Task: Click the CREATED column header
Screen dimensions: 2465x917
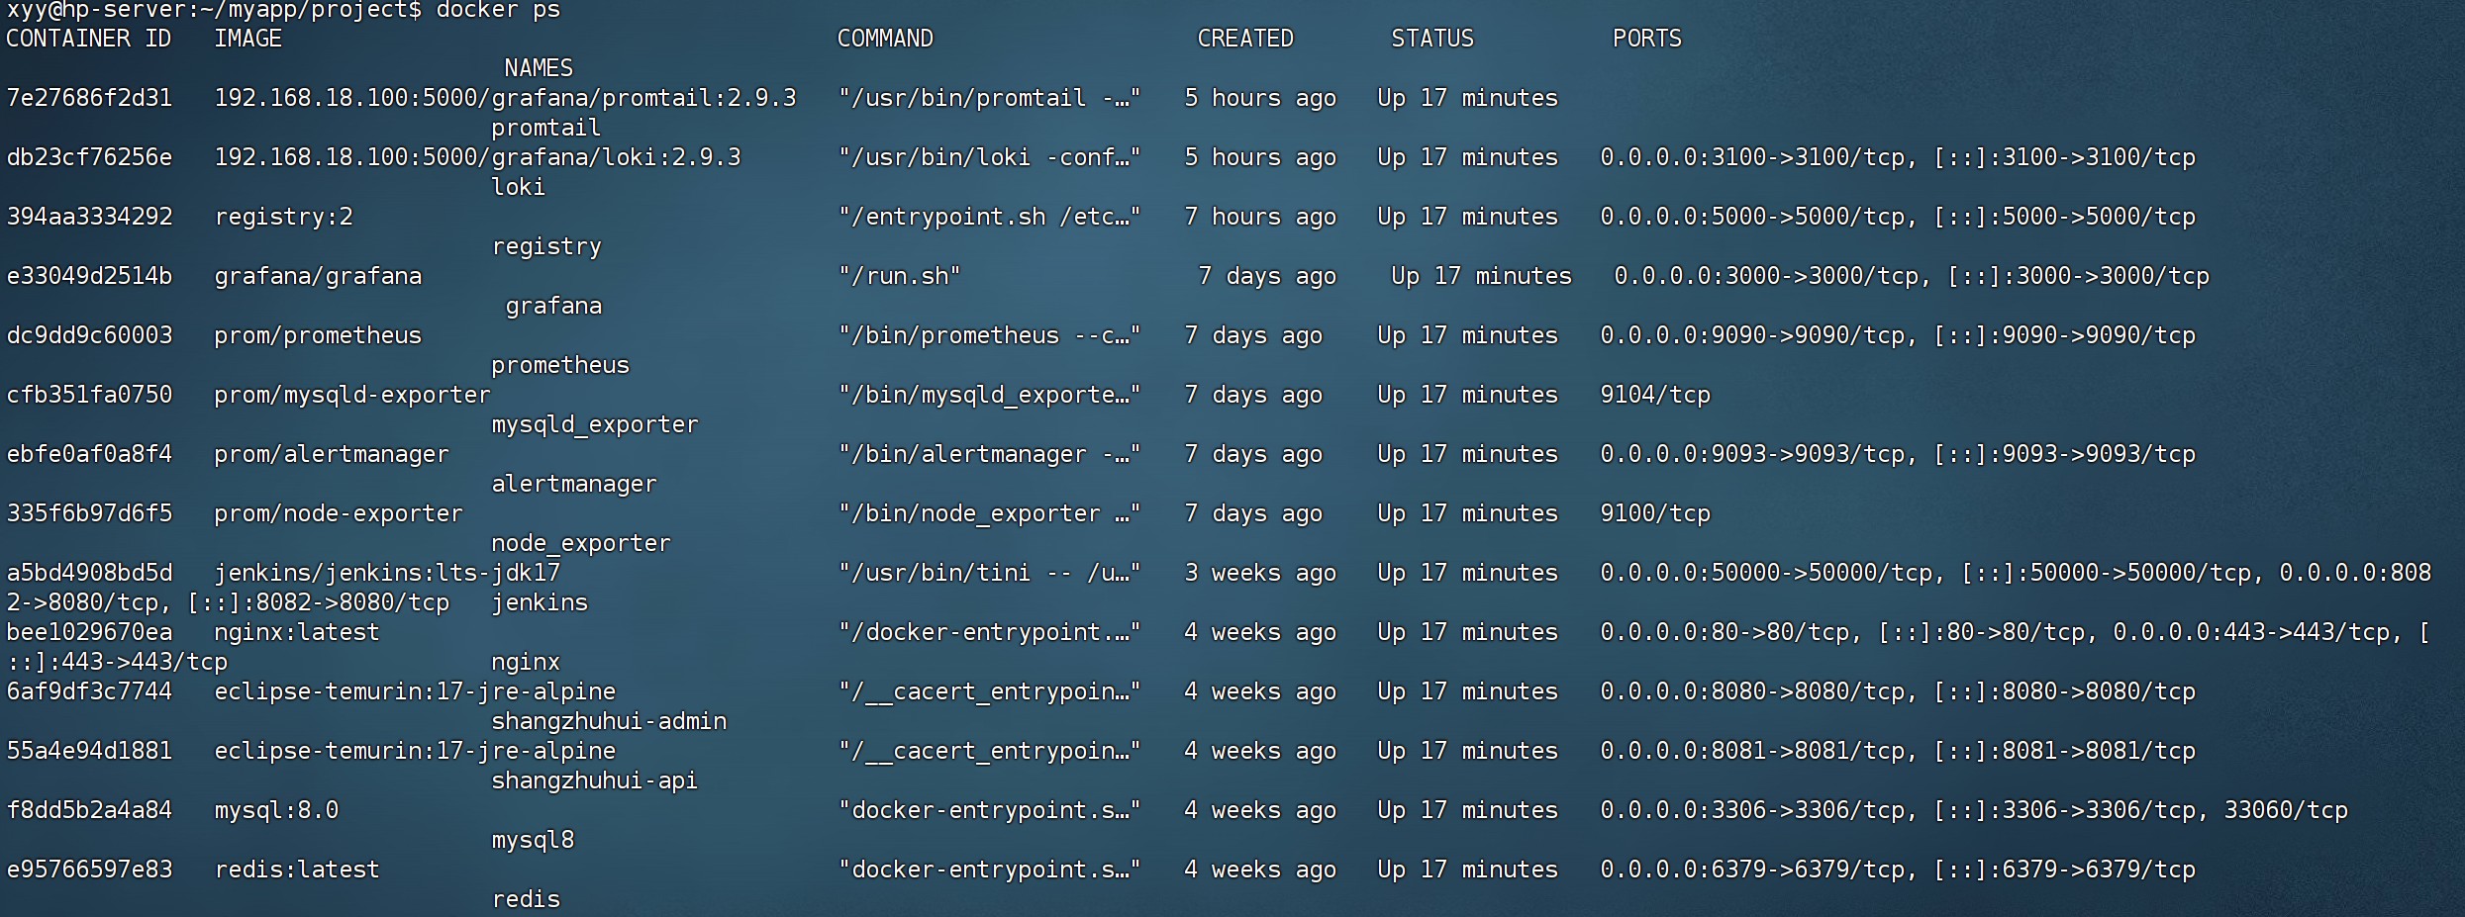Action: [1245, 39]
